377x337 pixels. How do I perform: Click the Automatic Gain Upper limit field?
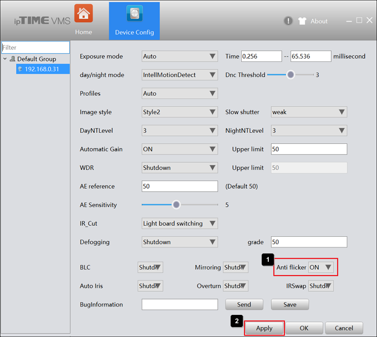tap(309, 149)
